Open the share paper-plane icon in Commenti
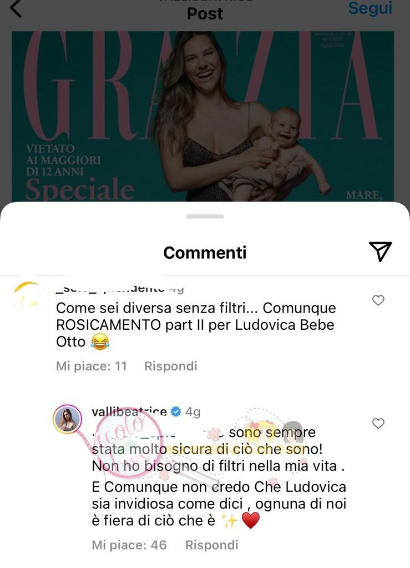The height and width of the screenshot is (568, 410). coord(381,251)
